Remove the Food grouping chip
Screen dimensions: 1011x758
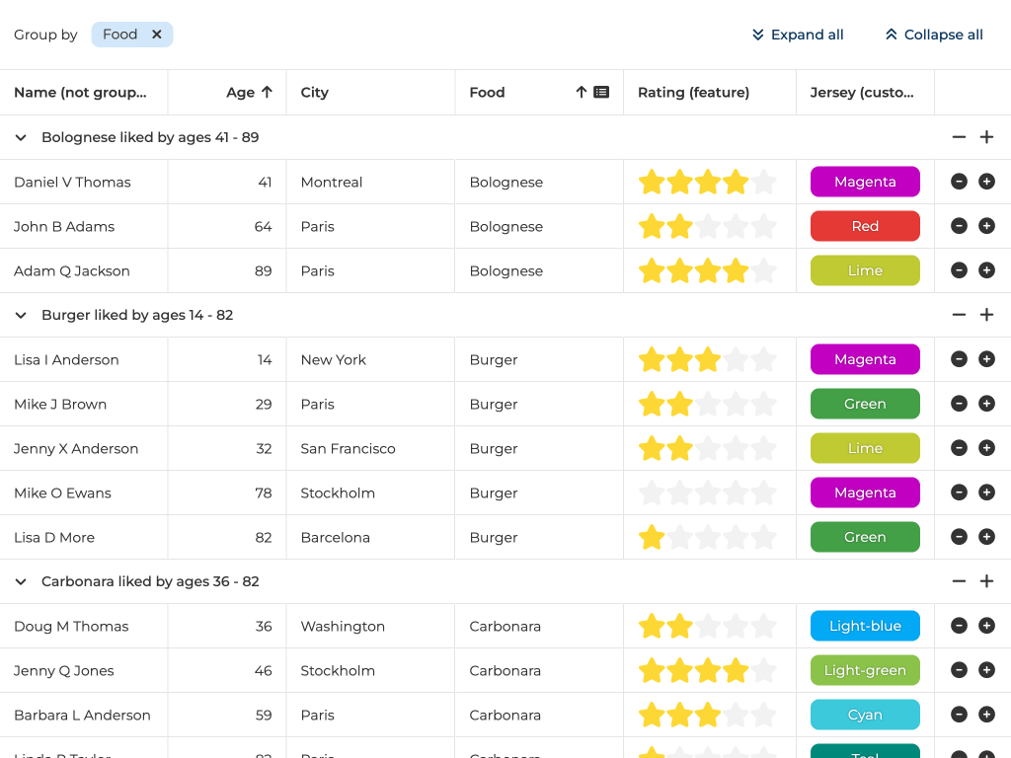click(x=156, y=35)
